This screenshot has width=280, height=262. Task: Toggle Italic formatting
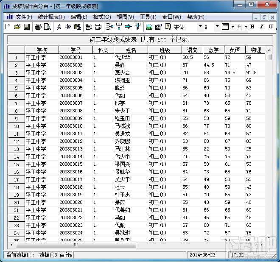pos(262,27)
